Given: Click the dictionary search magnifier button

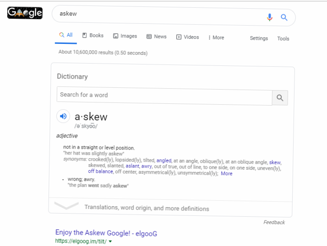Looking at the screenshot, I should [280, 98].
